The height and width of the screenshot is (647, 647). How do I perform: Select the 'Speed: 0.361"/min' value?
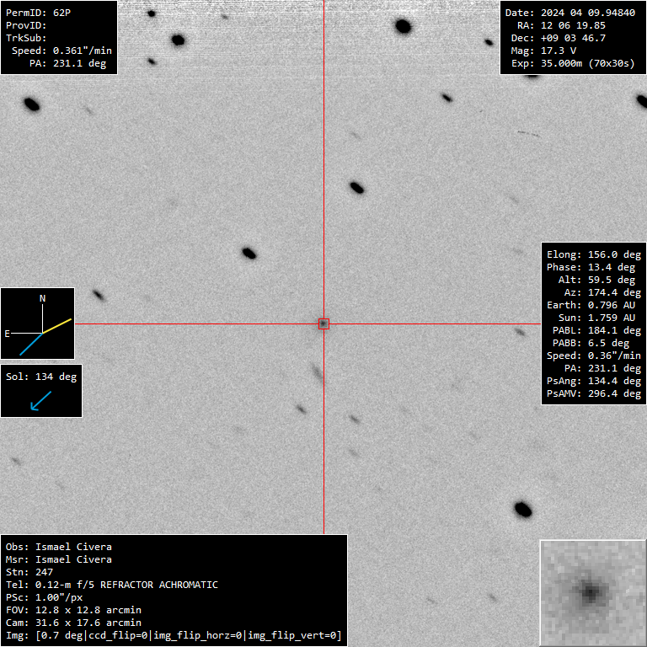tap(61, 51)
